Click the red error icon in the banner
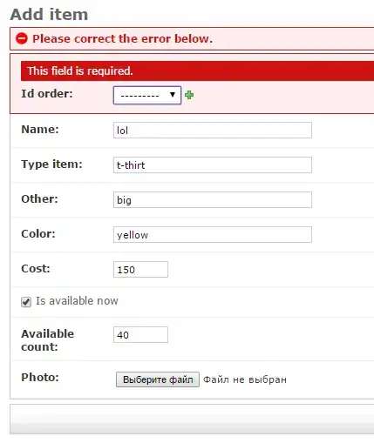The image size is (374, 443). click(22, 38)
